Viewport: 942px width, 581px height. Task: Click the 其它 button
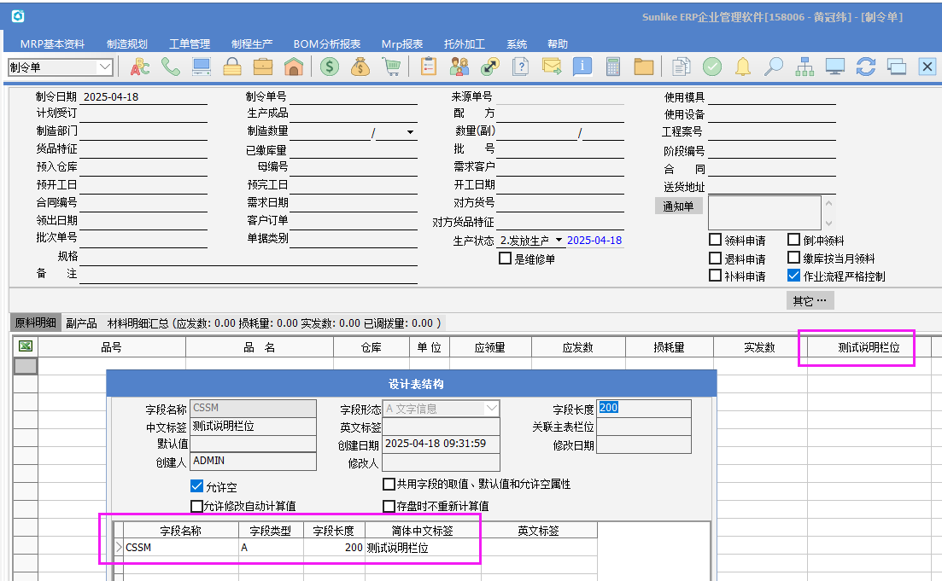(810, 300)
